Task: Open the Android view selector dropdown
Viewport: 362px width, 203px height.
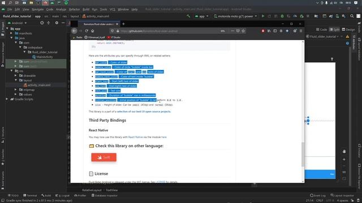Action: point(18,23)
